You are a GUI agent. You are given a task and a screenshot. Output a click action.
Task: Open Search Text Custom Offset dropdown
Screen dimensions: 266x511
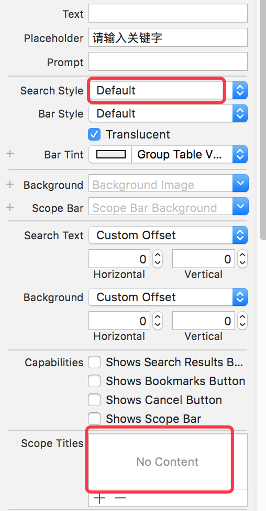[168, 235]
